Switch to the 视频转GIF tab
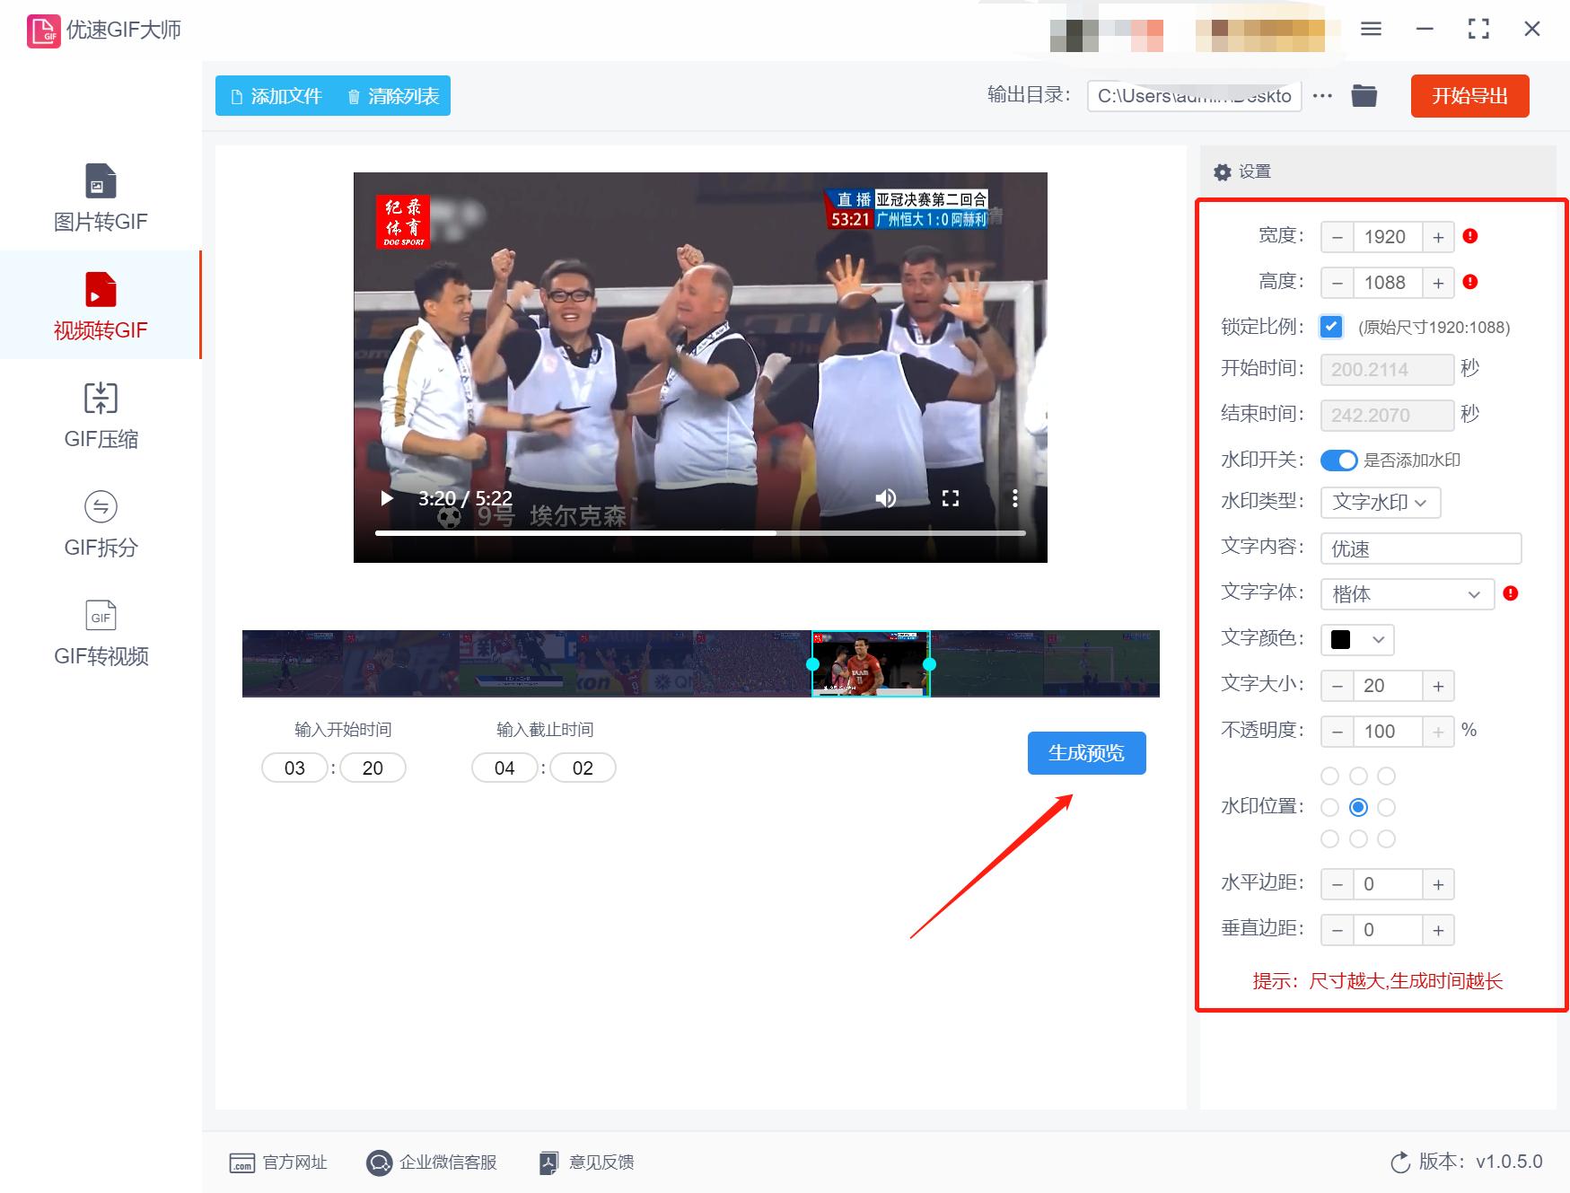Viewport: 1570px width, 1193px height. click(101, 305)
